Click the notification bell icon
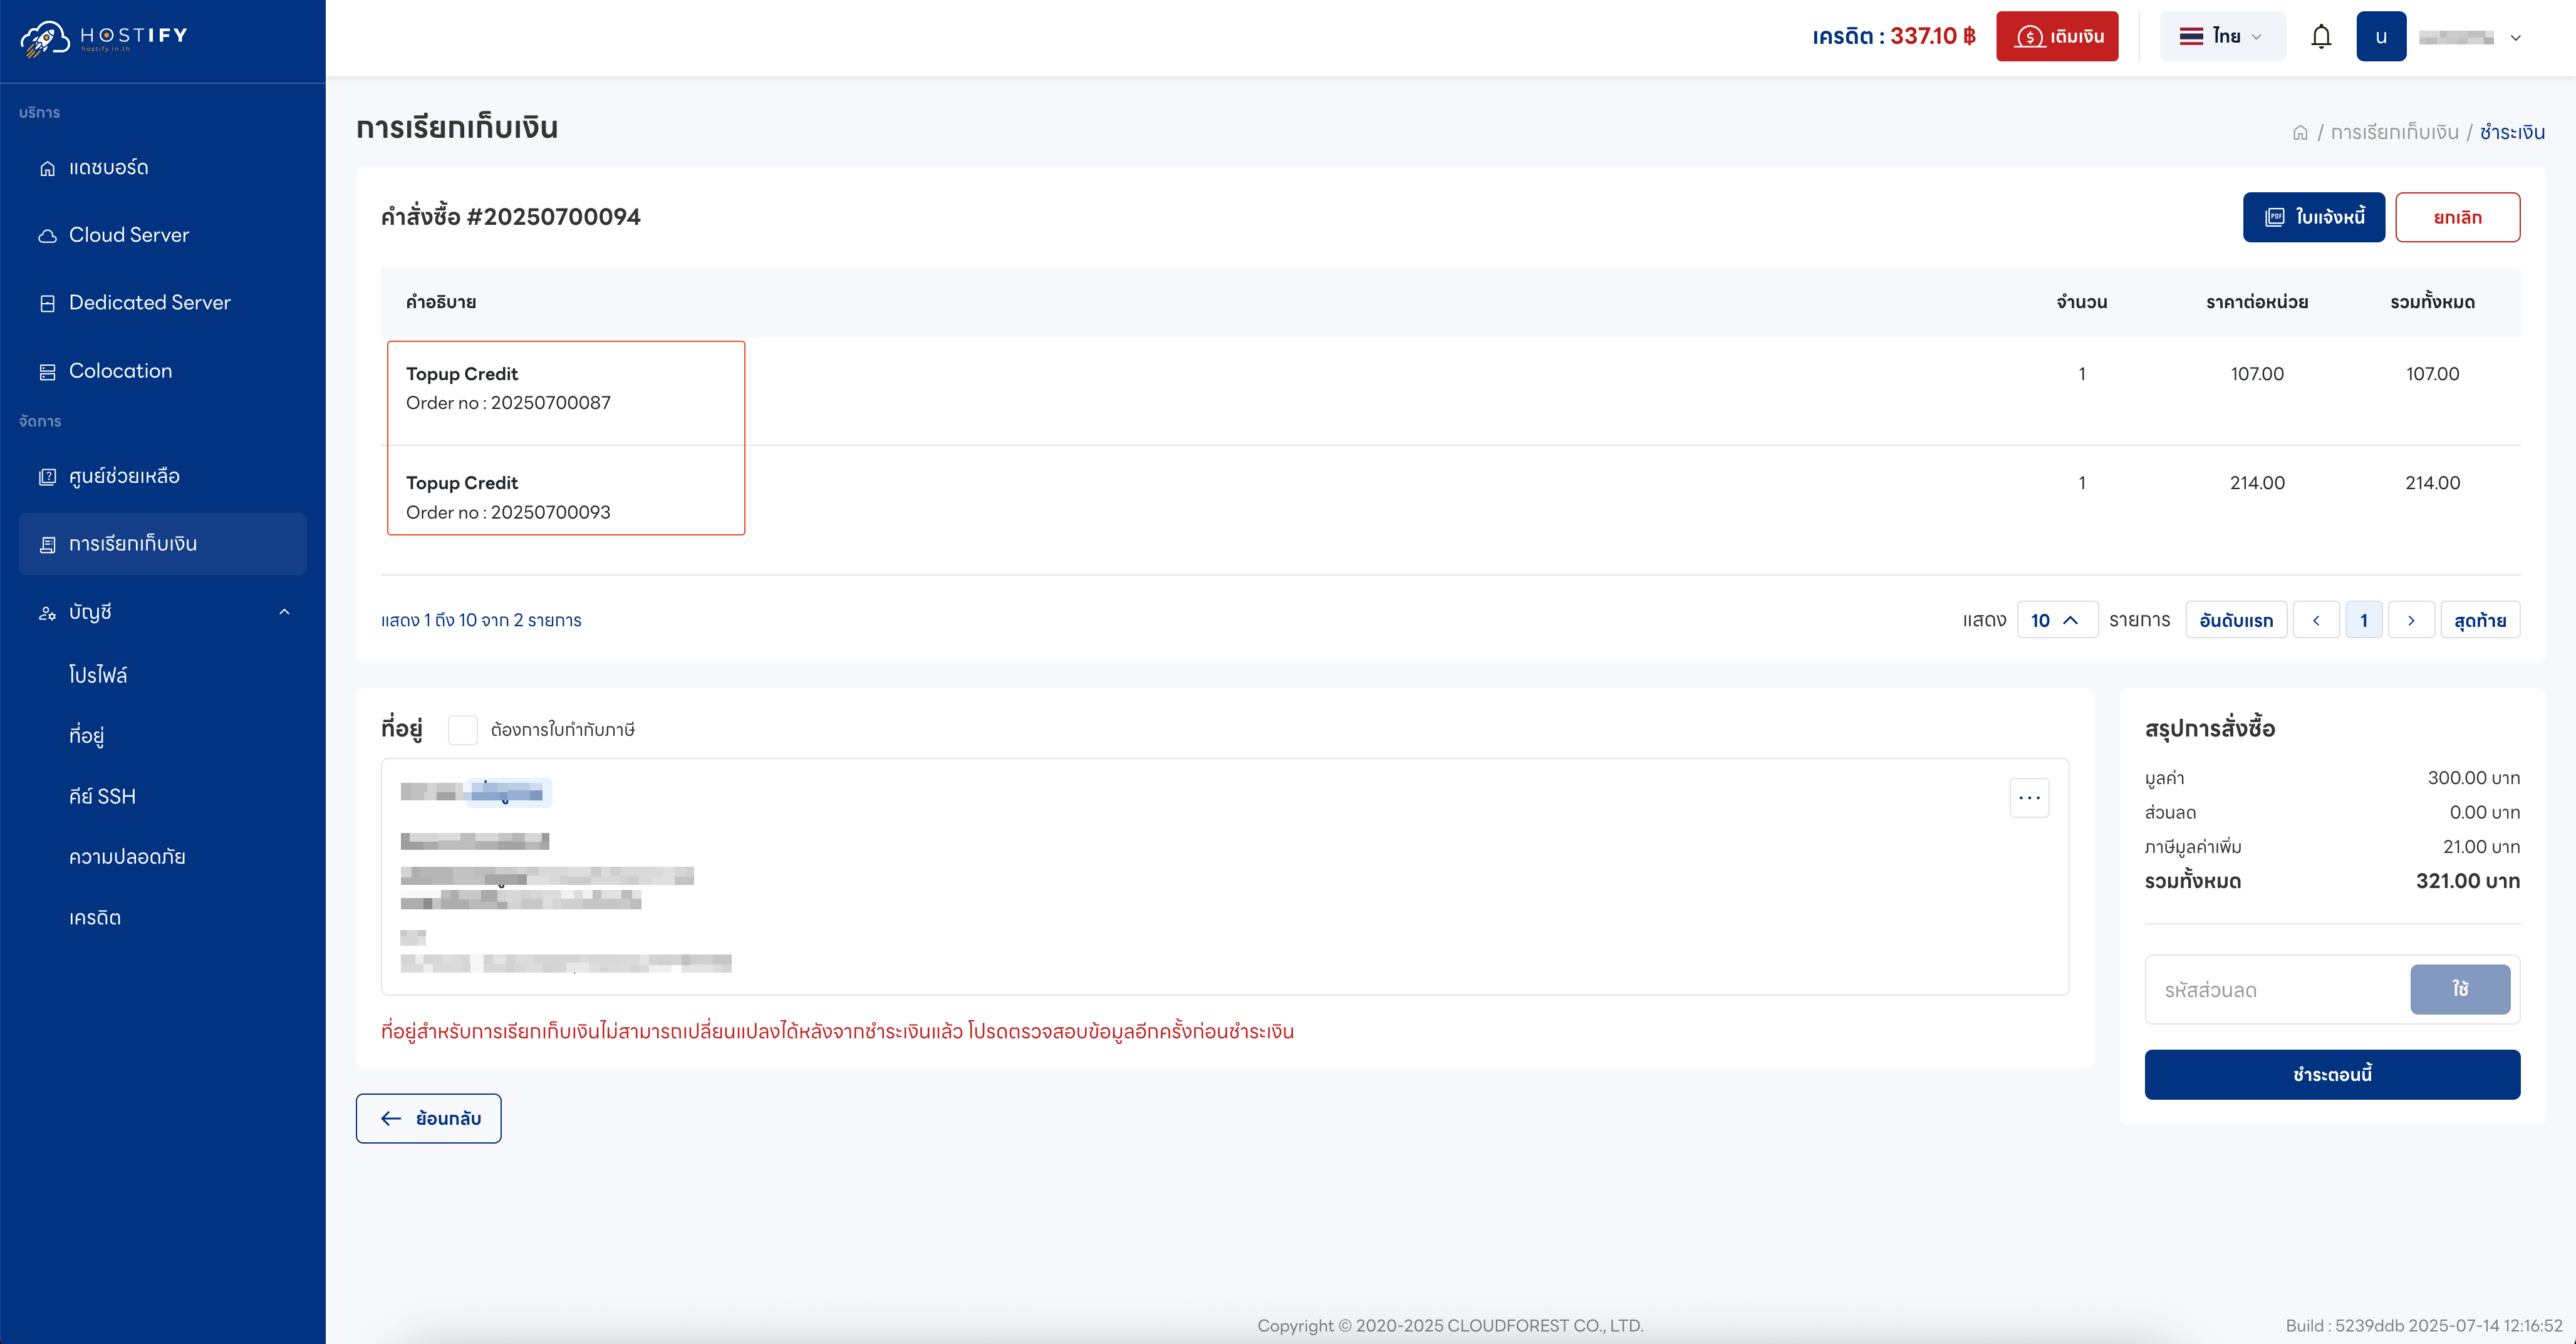 [x=2320, y=37]
